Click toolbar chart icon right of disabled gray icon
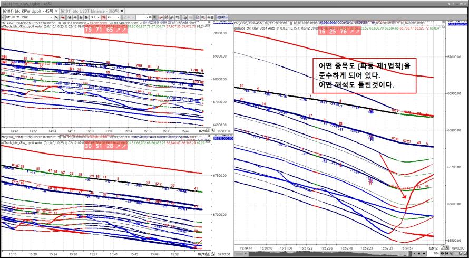The image size is (469, 258). pos(198,17)
